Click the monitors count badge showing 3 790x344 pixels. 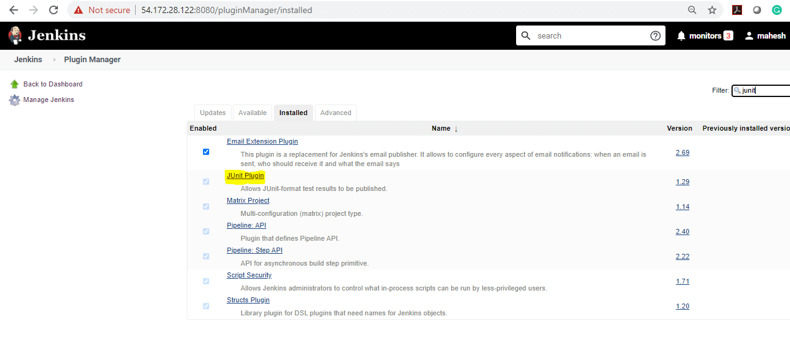[728, 36]
